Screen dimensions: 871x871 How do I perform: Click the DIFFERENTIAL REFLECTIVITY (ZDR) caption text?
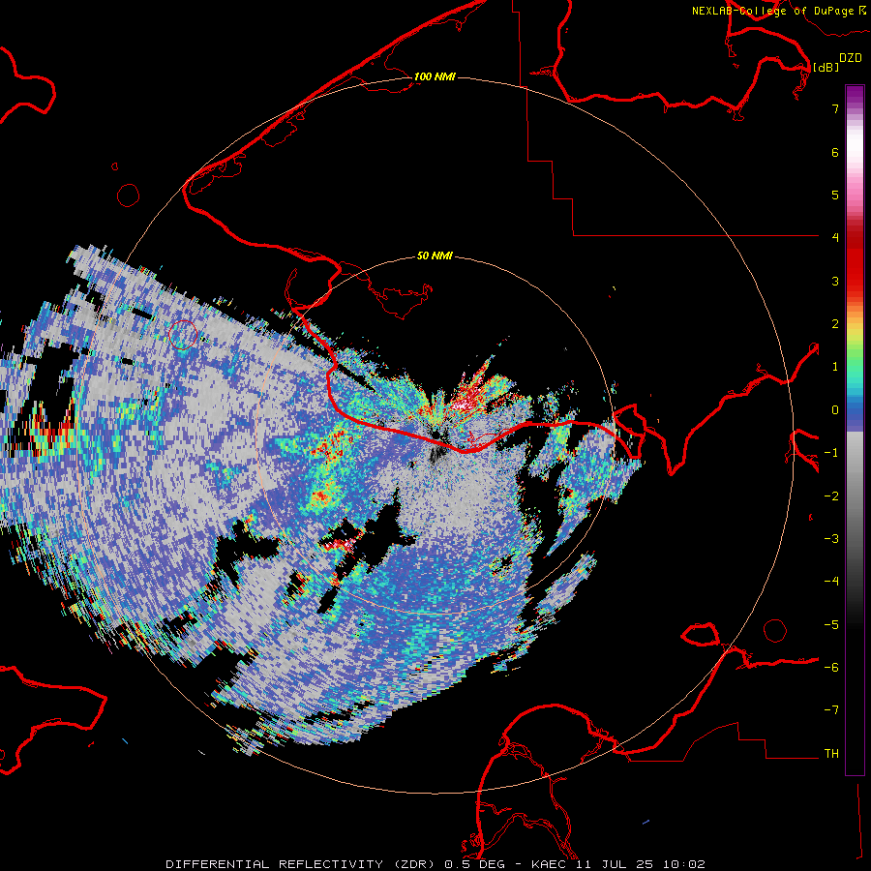point(303,864)
